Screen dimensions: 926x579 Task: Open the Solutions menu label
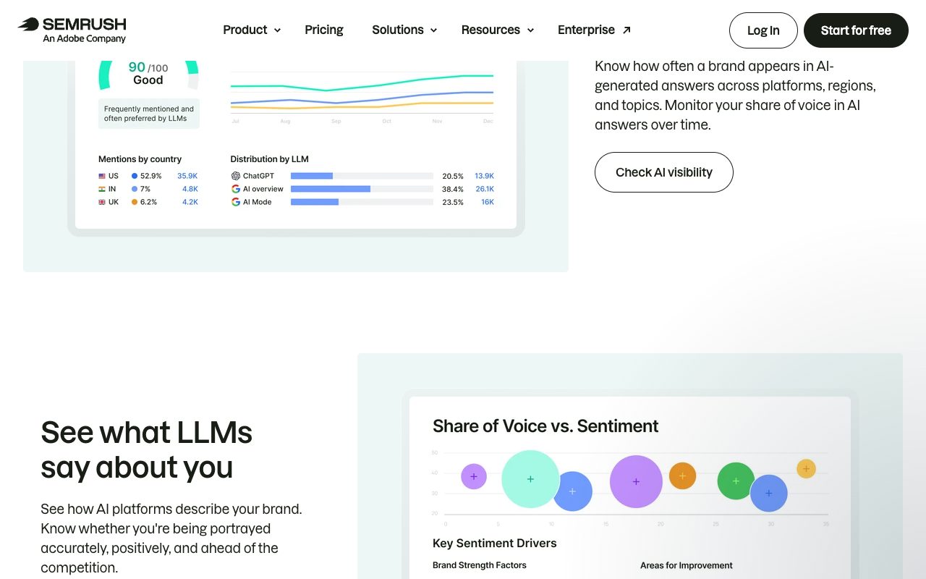398,30
